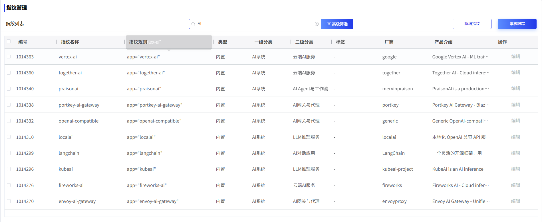This screenshot has height=222, width=542.
Task: Check the box for row 1014310
Action: [x=9, y=137]
